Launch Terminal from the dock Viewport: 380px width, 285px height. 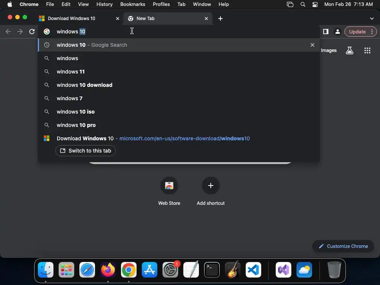212,270
